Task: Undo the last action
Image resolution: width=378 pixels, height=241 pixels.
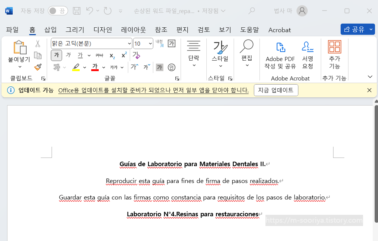Action: (x=89, y=10)
